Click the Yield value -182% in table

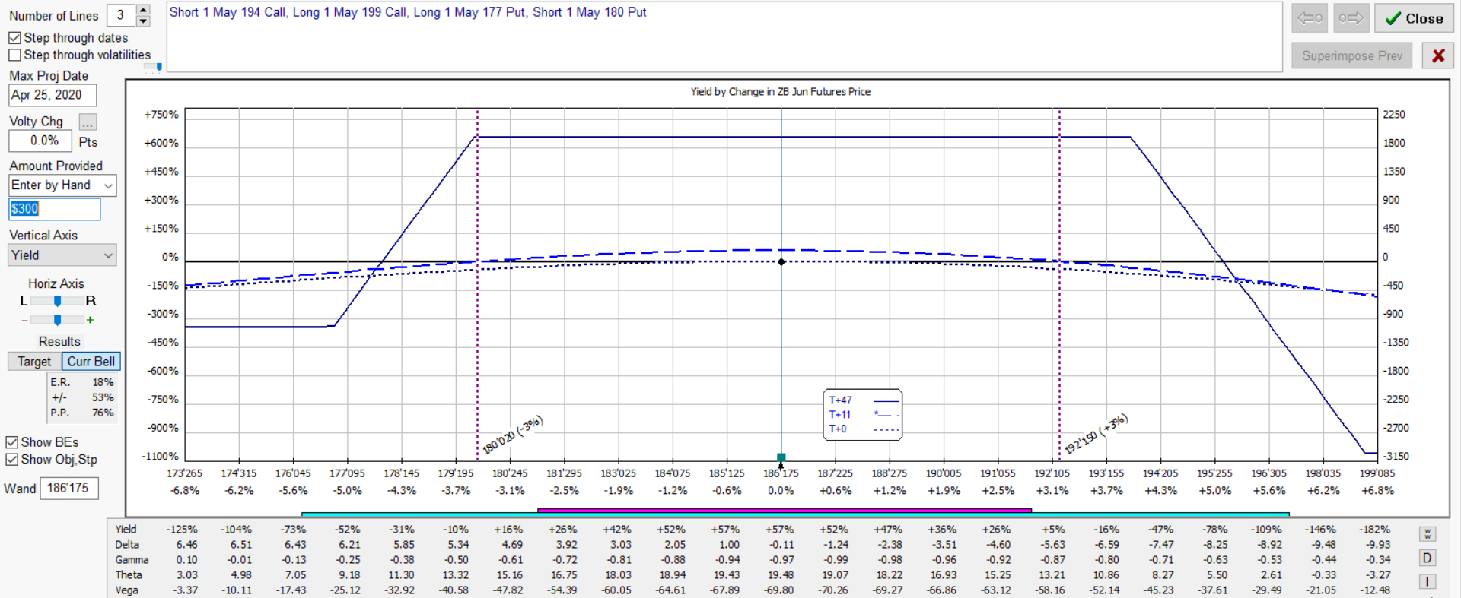(1376, 530)
